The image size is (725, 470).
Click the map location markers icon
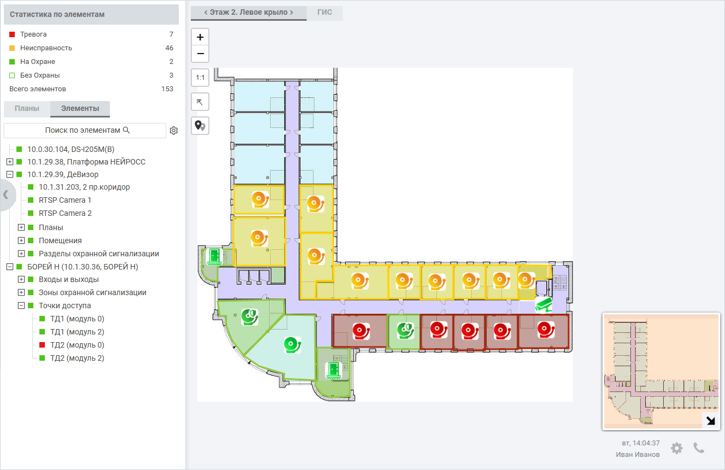tap(200, 126)
